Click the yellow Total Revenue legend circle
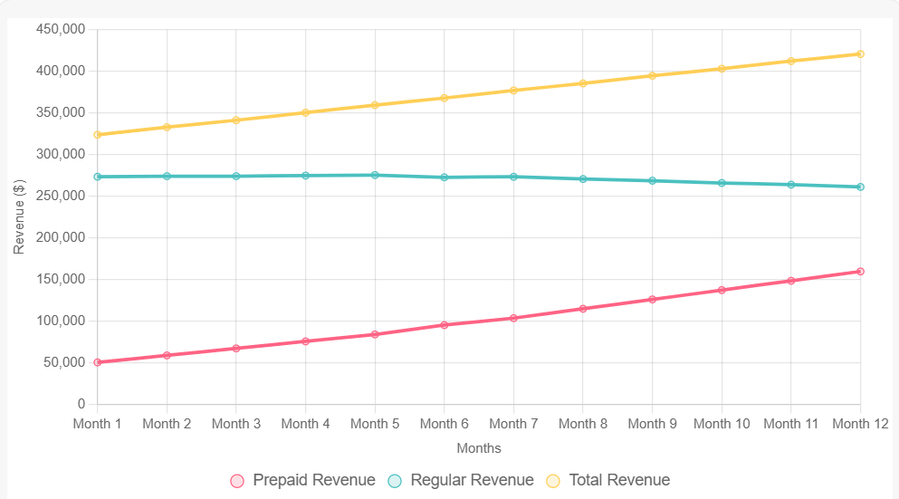Viewport: 899px width, 499px height. pos(553,481)
